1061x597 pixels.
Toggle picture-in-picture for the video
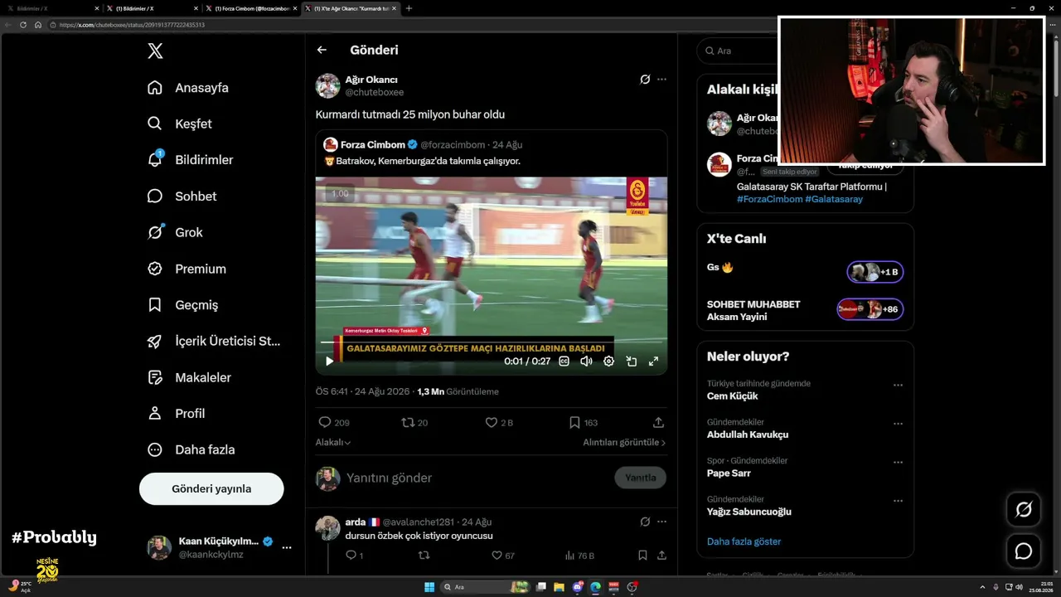point(631,361)
